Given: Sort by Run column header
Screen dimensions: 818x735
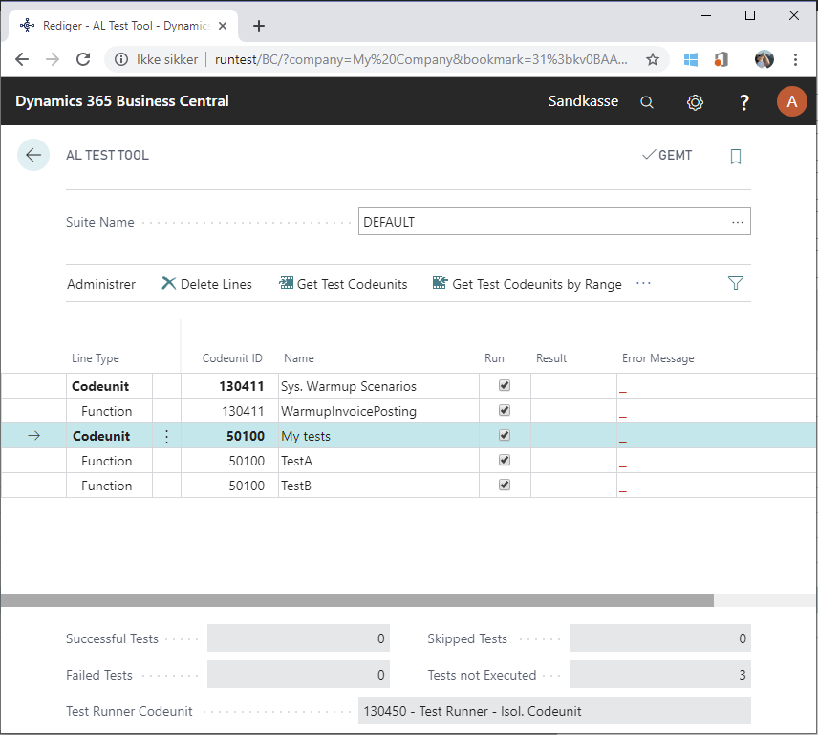Looking at the screenshot, I should pyautogui.click(x=494, y=358).
